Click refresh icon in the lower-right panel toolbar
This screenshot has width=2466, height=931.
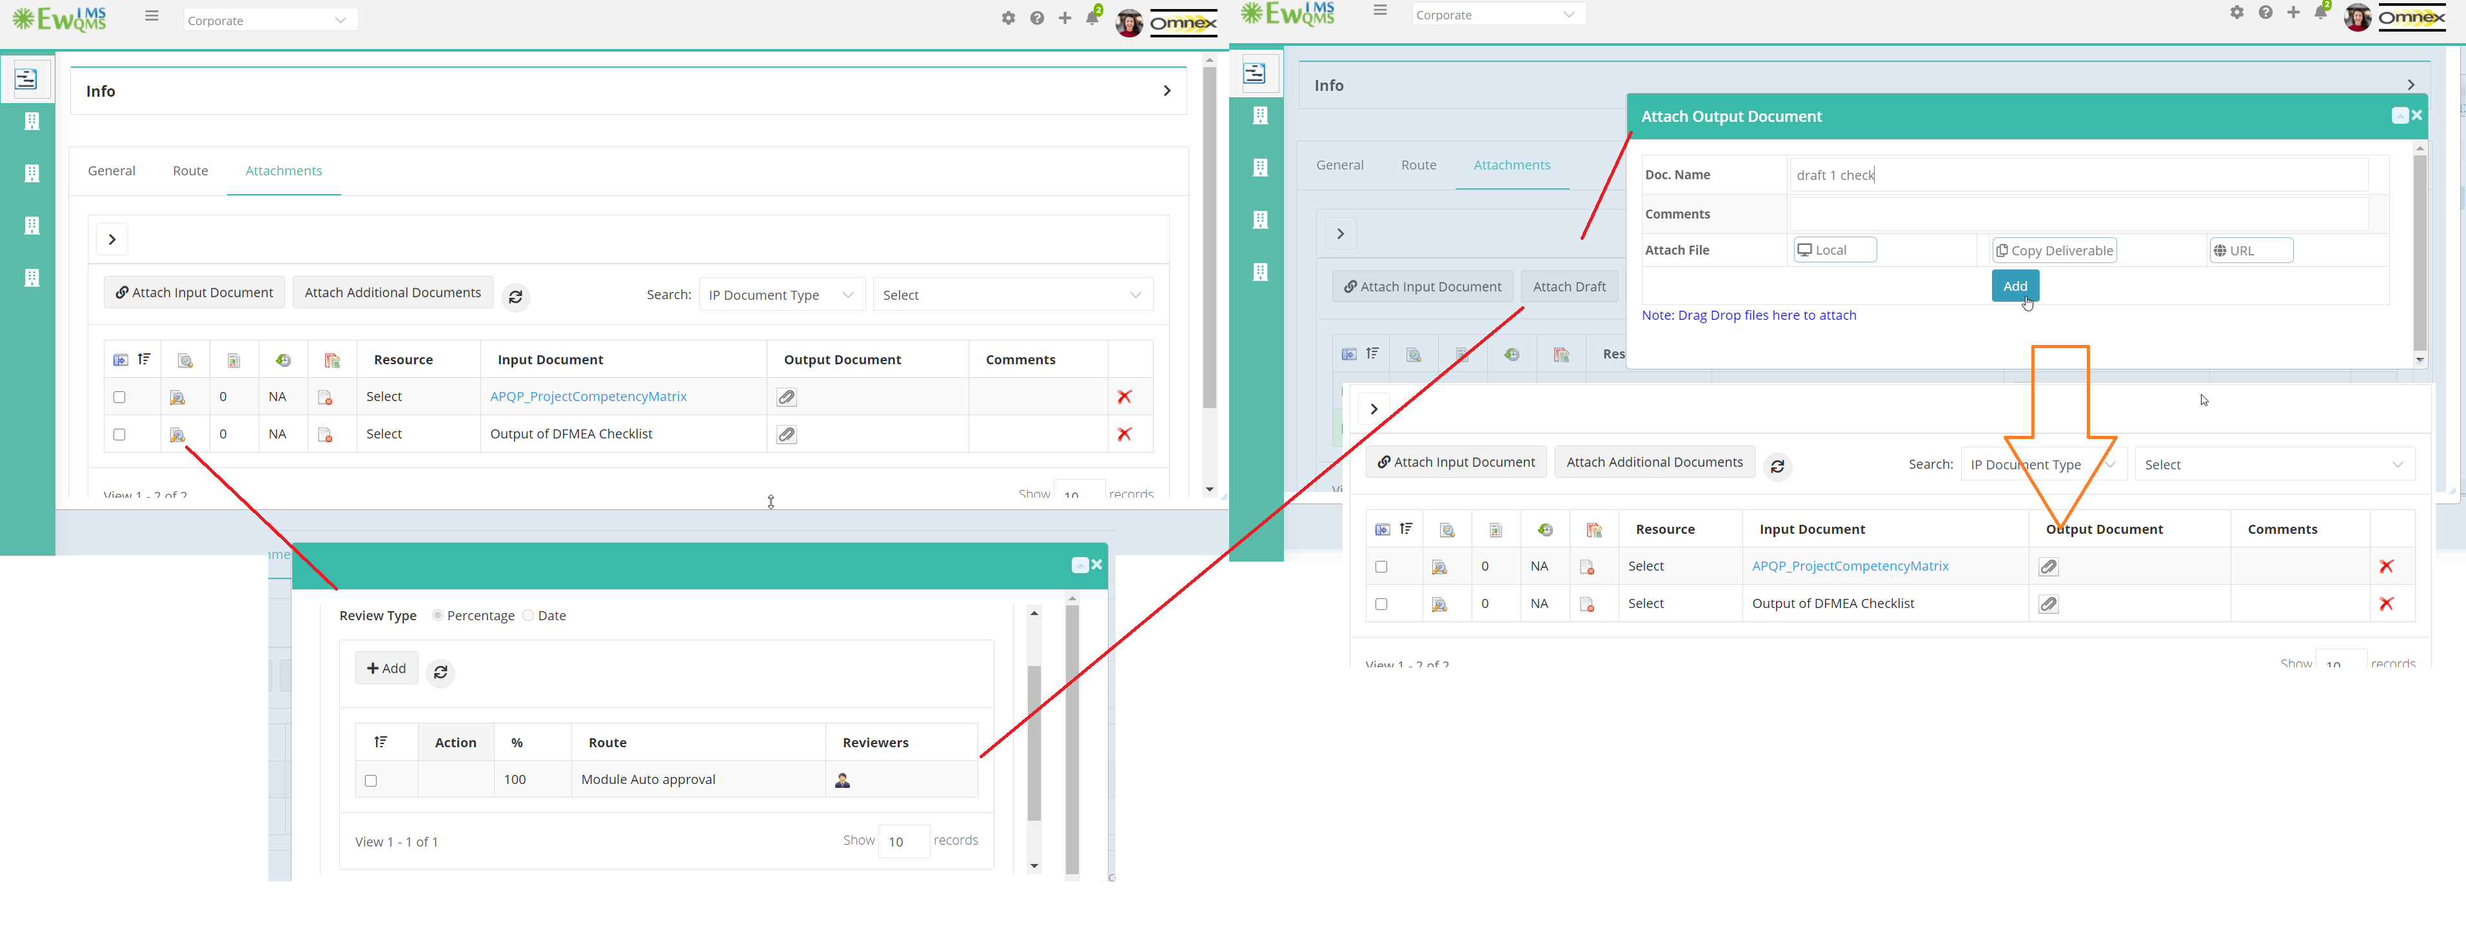point(1778,466)
